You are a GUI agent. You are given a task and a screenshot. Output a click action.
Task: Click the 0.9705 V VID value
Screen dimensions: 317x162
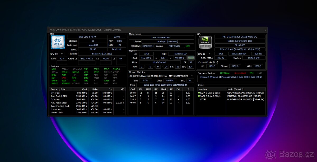120,103
